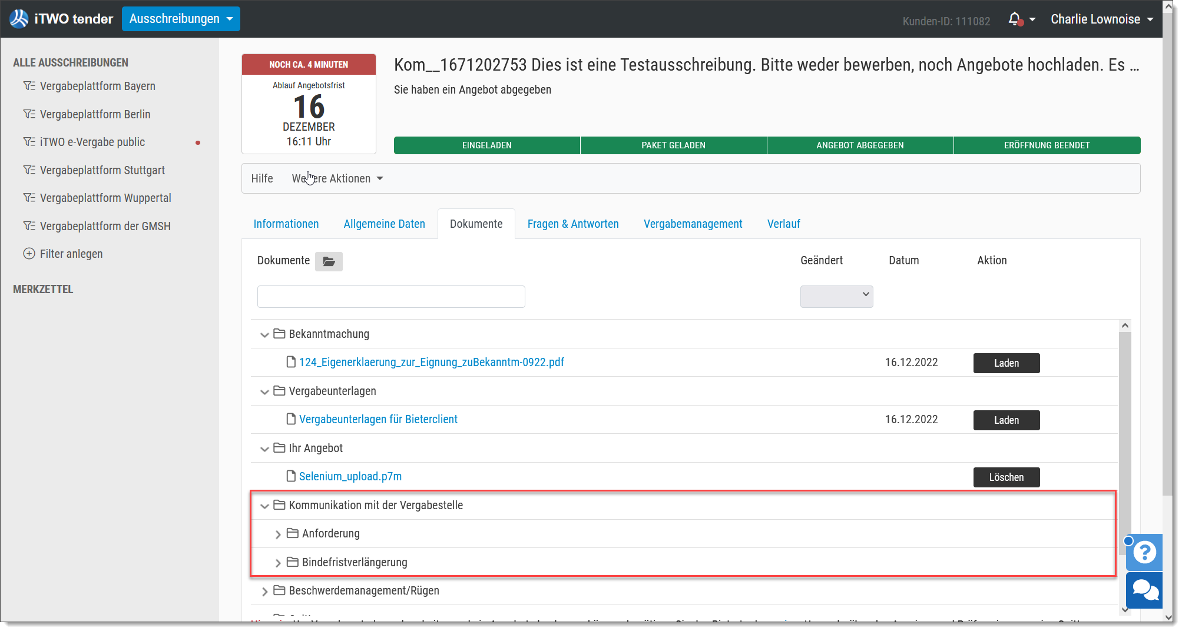Open the Fragen & Antworten tab
The width and height of the screenshot is (1182, 631).
click(x=573, y=224)
